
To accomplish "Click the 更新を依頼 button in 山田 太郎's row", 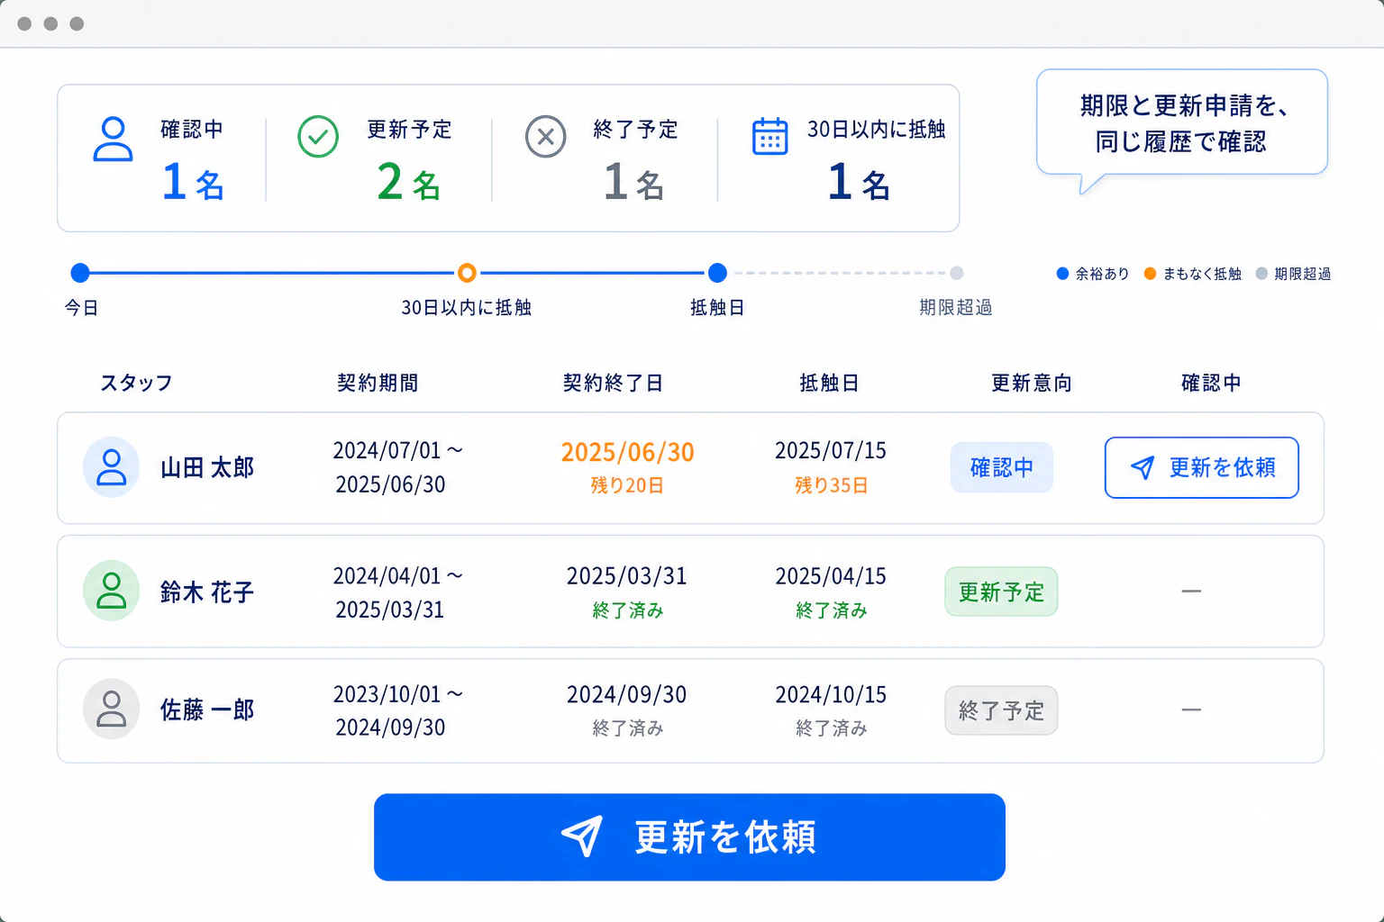I will pos(1201,467).
